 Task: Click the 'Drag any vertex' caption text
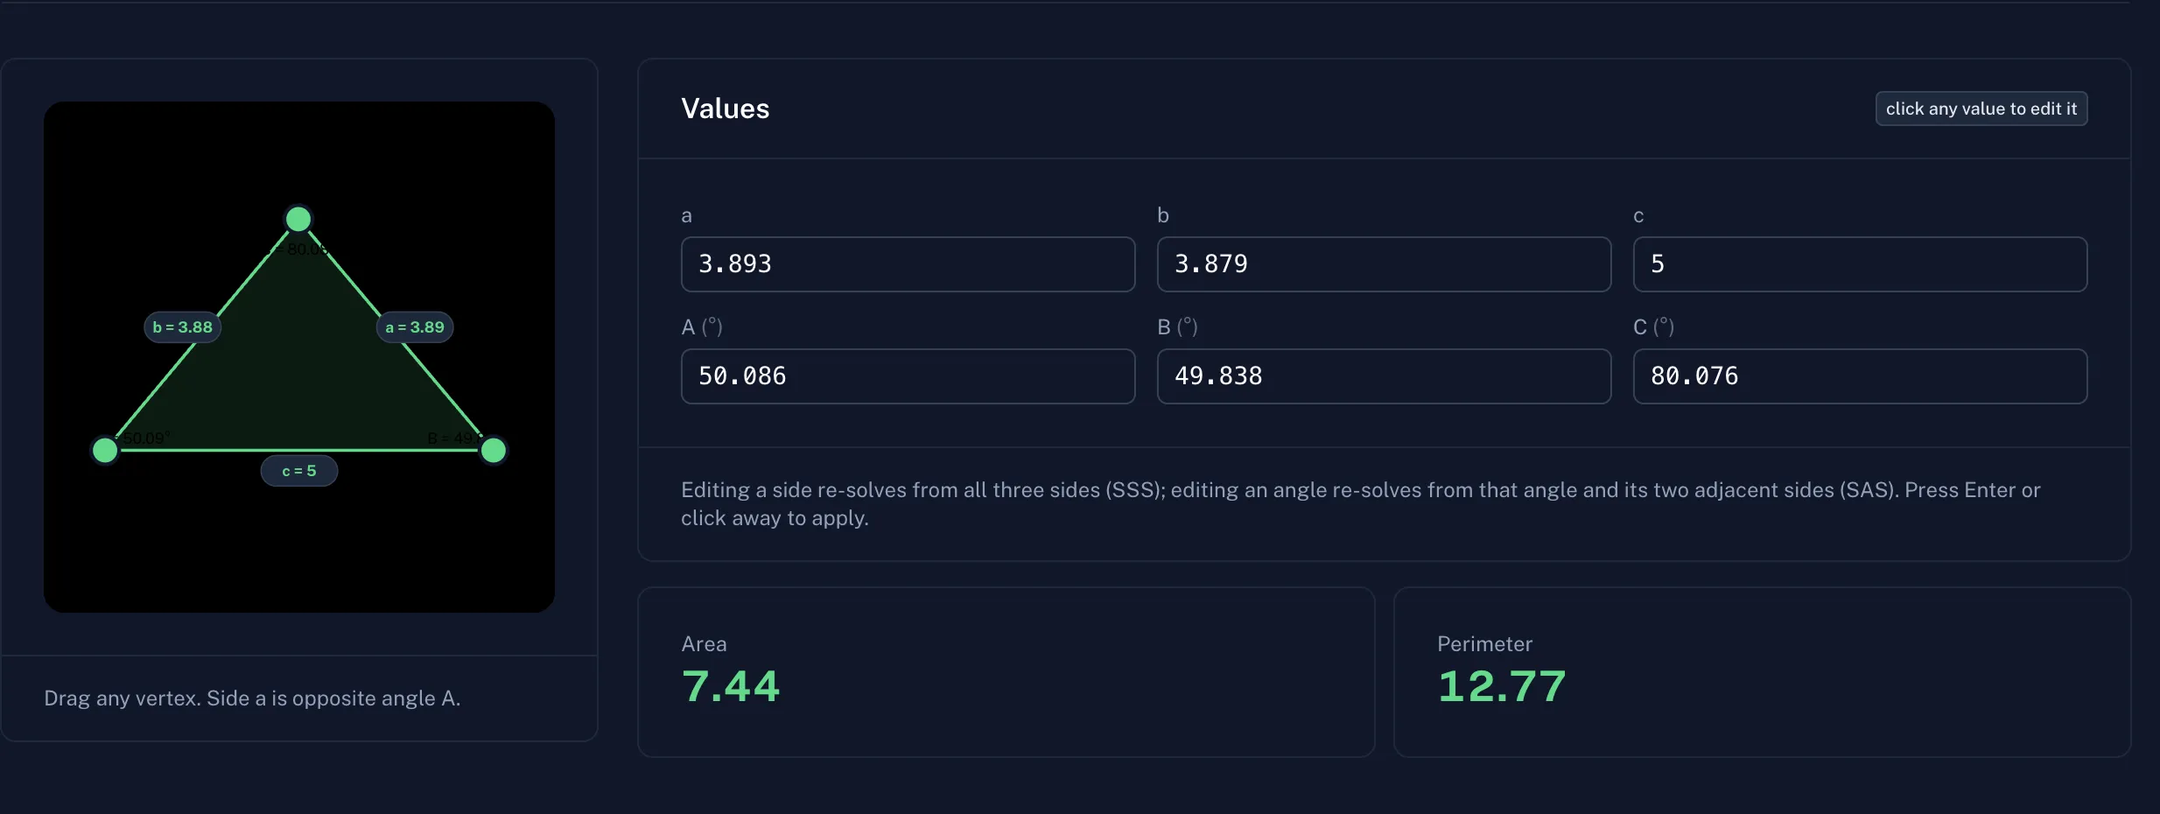(252, 698)
